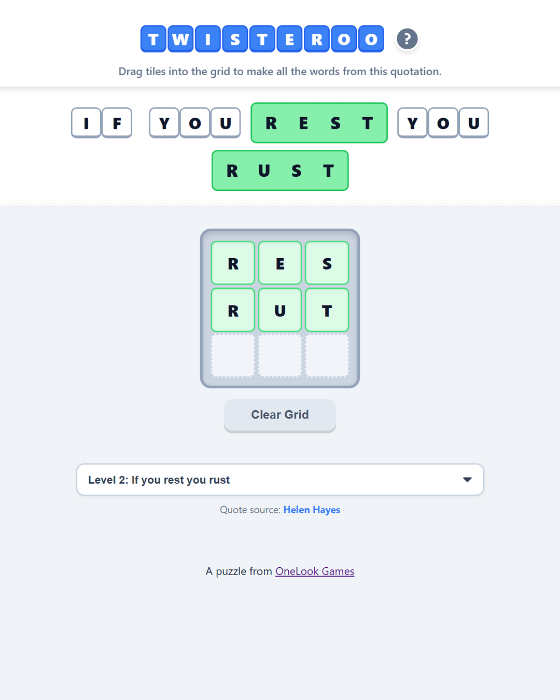560x700 pixels.
Task: Open the question mark help icon
Action: 407,39
